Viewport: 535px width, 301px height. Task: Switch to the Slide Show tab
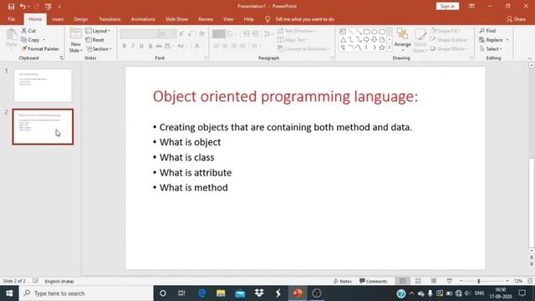click(x=176, y=19)
